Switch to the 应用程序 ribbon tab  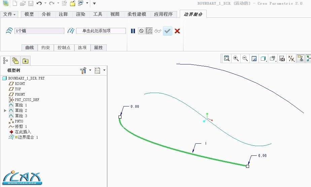click(x=164, y=14)
